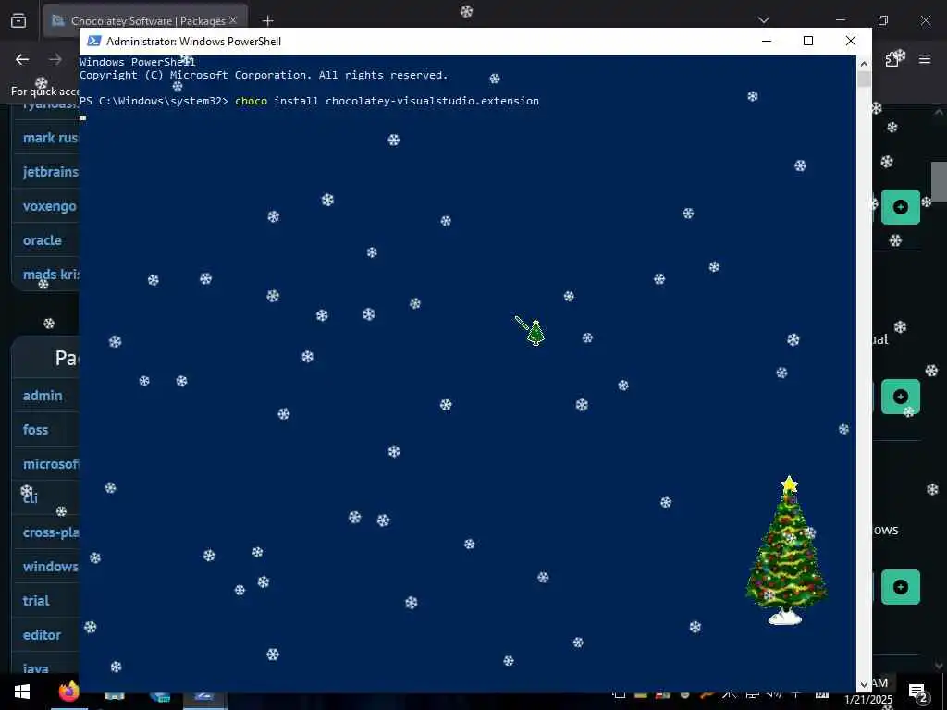Screen dimensions: 947x710
Task: Click the browser back arrow
Action: 22,59
